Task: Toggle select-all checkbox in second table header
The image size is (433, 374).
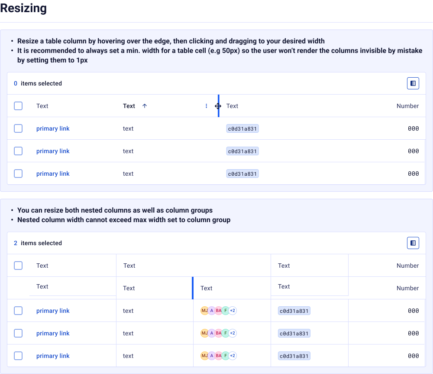Action: click(18, 266)
